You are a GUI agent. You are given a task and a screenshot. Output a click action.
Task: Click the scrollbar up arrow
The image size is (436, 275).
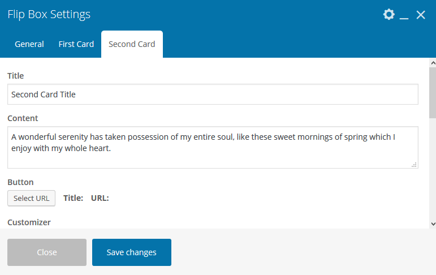[433, 63]
